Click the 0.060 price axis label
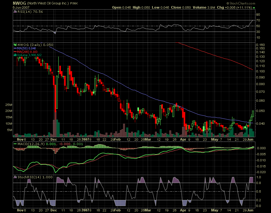This screenshot has width=271, height=213. click(x=260, y=101)
